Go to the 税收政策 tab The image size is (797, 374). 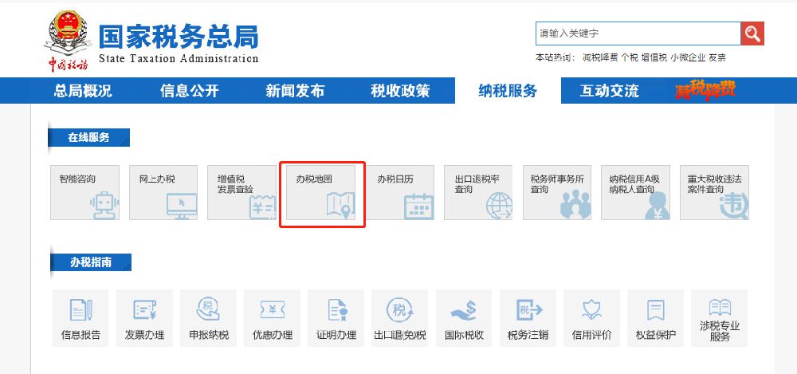(400, 91)
